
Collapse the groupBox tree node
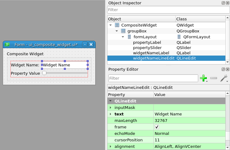[x=117, y=31]
